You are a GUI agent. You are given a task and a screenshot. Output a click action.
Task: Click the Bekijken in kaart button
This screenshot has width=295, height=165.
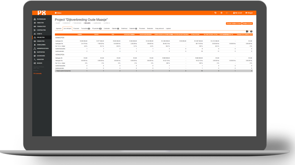(x=247, y=24)
